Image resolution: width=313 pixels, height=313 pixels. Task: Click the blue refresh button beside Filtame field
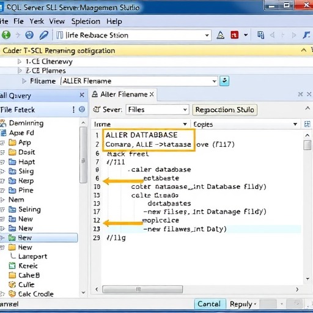[224, 81]
